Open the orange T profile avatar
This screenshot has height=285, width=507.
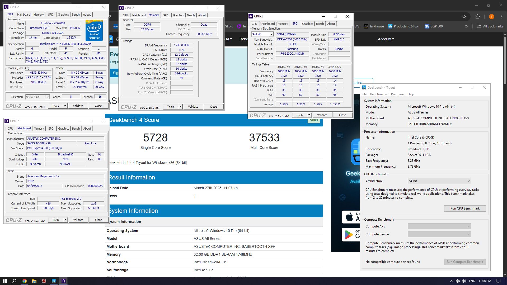tap(491, 17)
